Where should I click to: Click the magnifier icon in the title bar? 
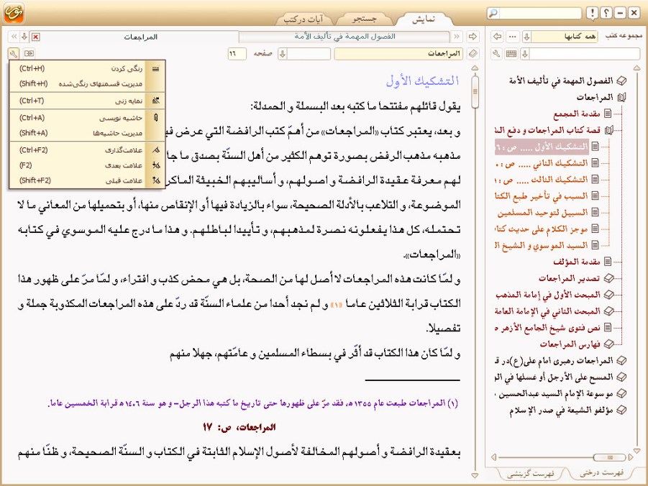click(493, 13)
